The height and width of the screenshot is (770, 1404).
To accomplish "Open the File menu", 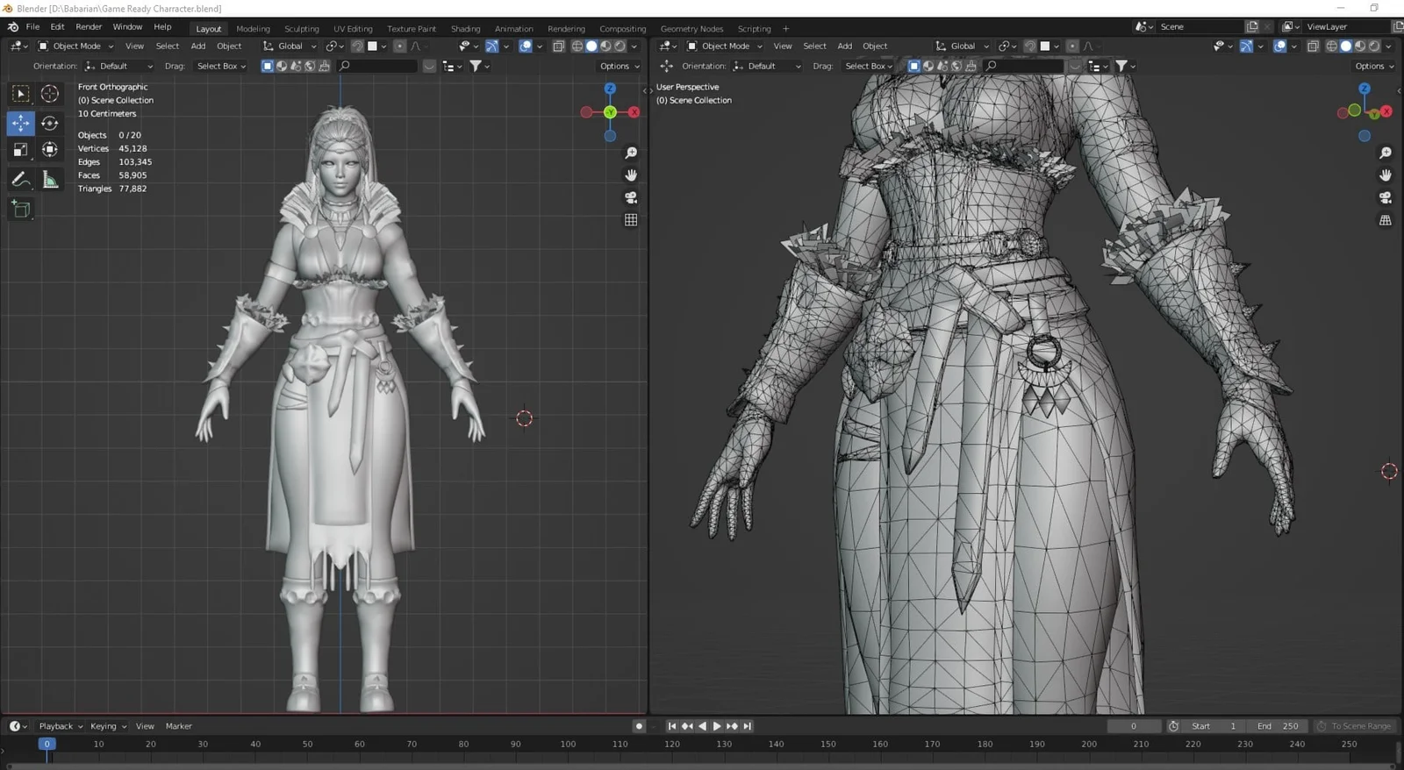I will tap(32, 27).
